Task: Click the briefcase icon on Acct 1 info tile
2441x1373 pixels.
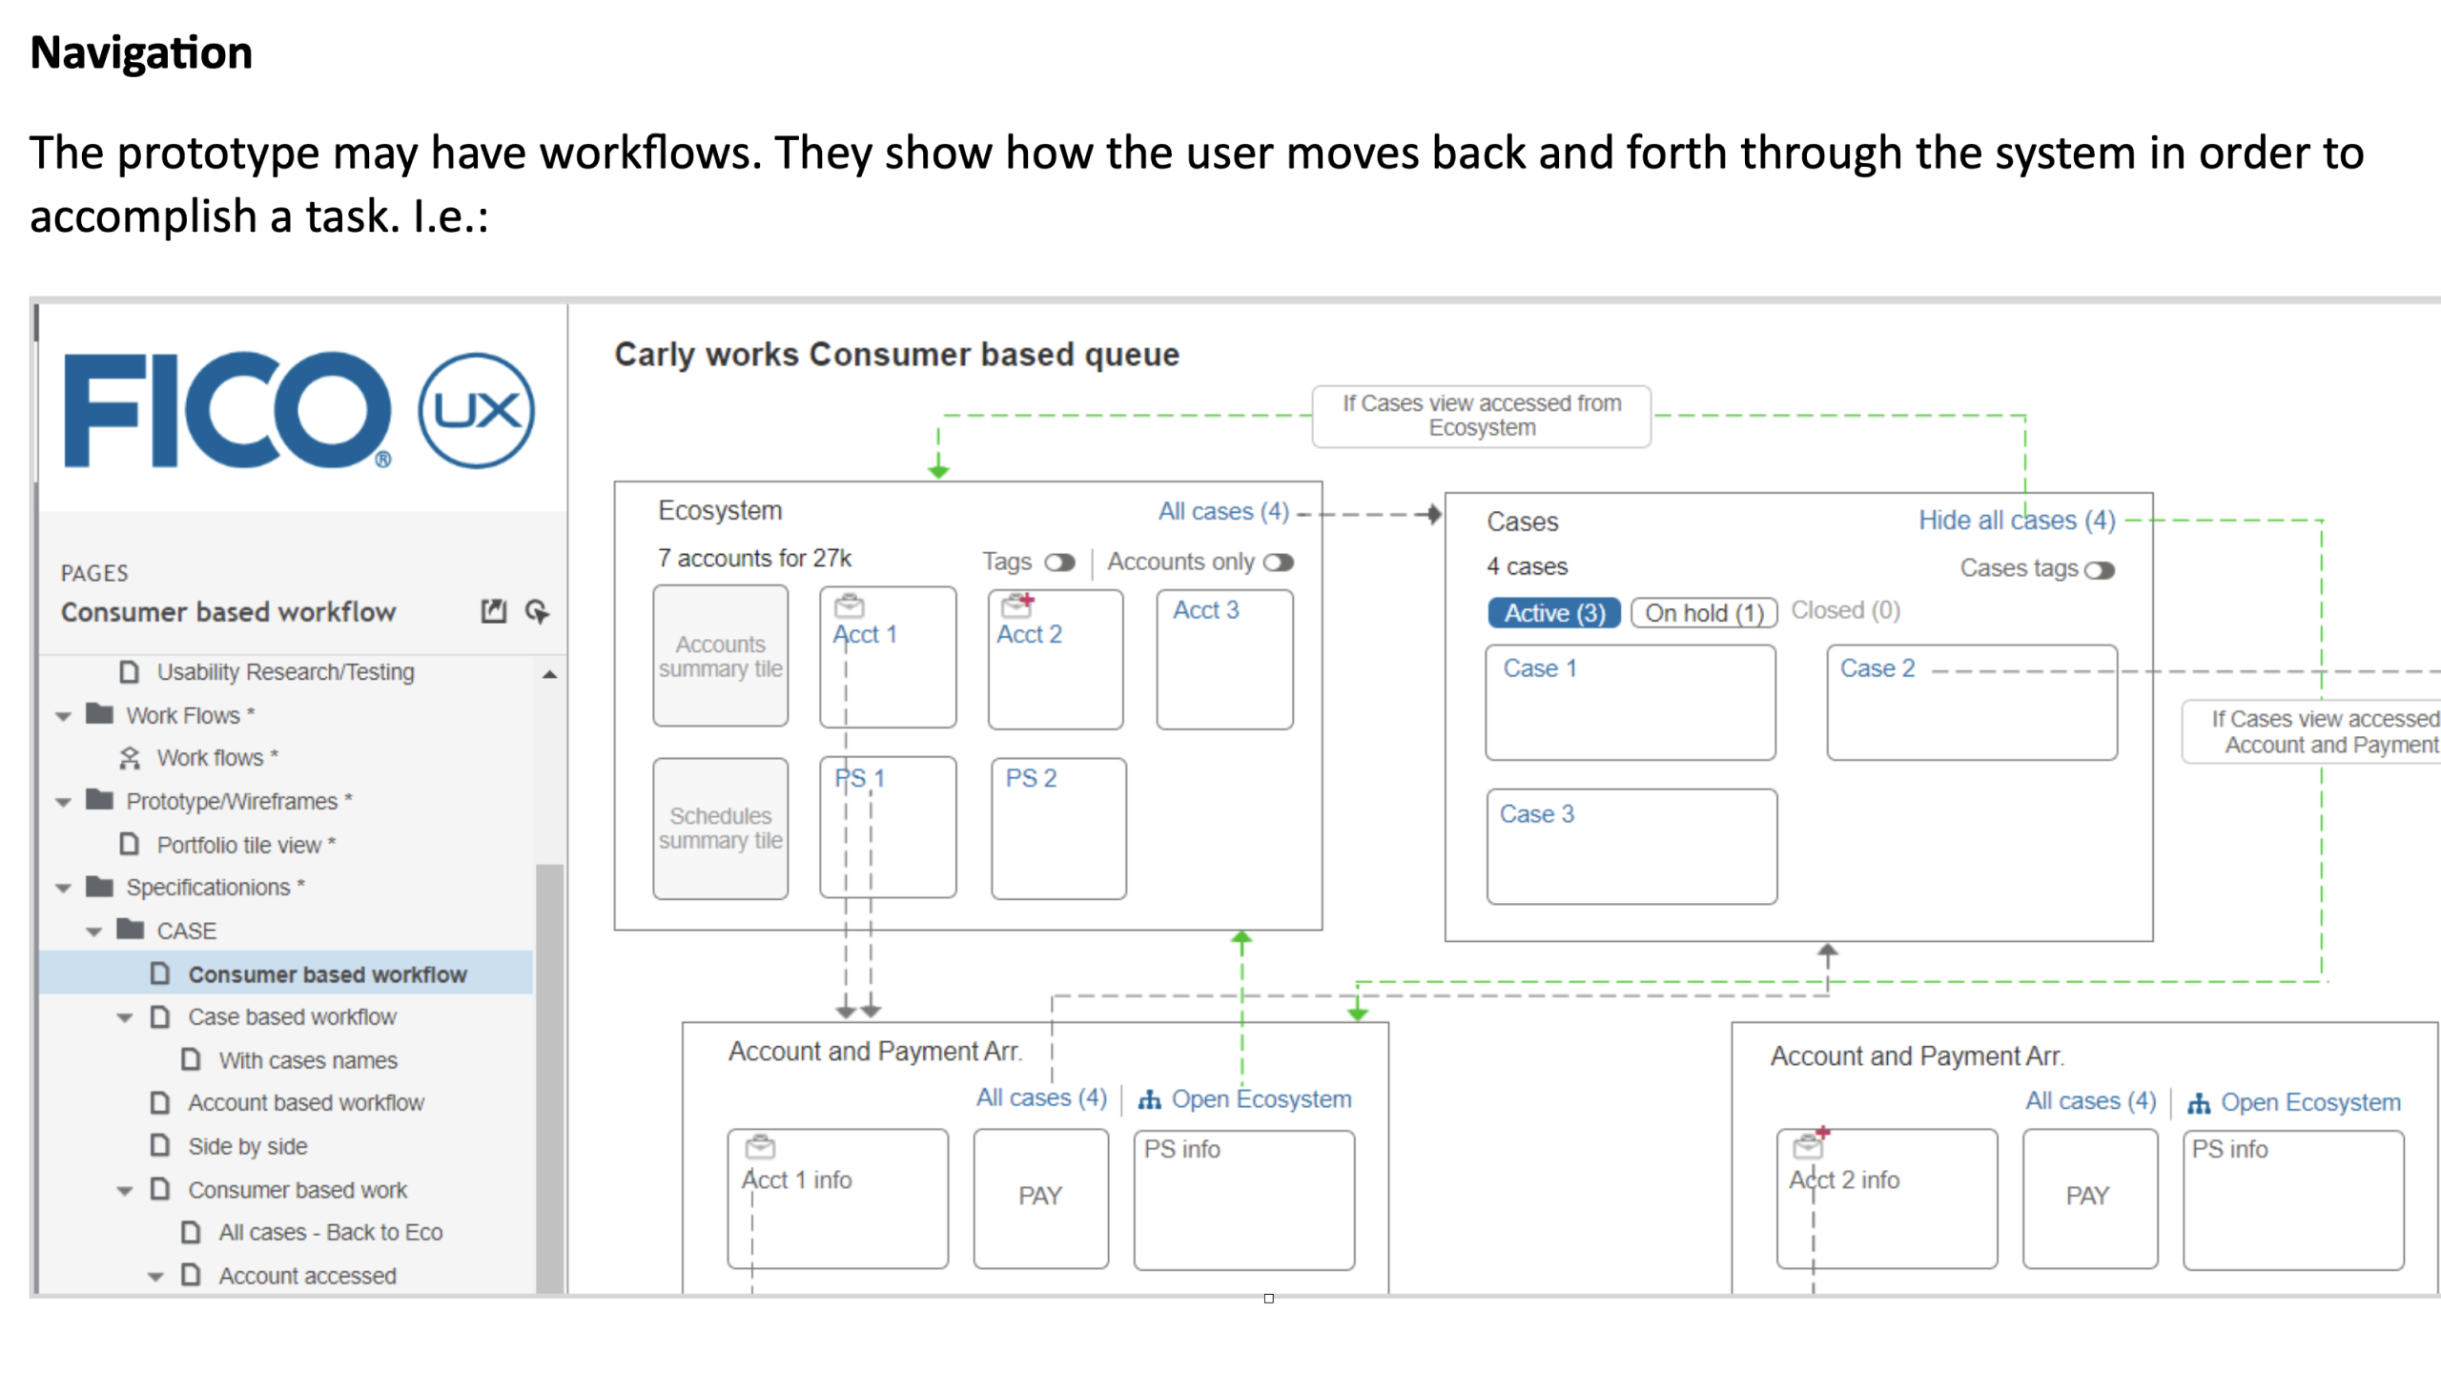Action: [x=760, y=1146]
